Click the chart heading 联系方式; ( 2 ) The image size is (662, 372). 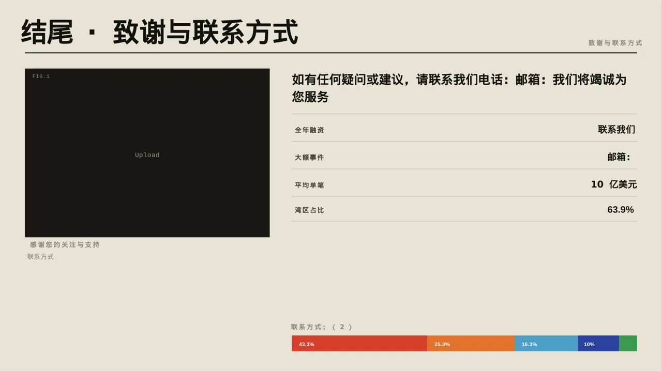(x=322, y=327)
